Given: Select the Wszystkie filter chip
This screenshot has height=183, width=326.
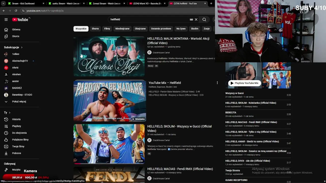Looking at the screenshot, I should pyautogui.click(x=81, y=29).
